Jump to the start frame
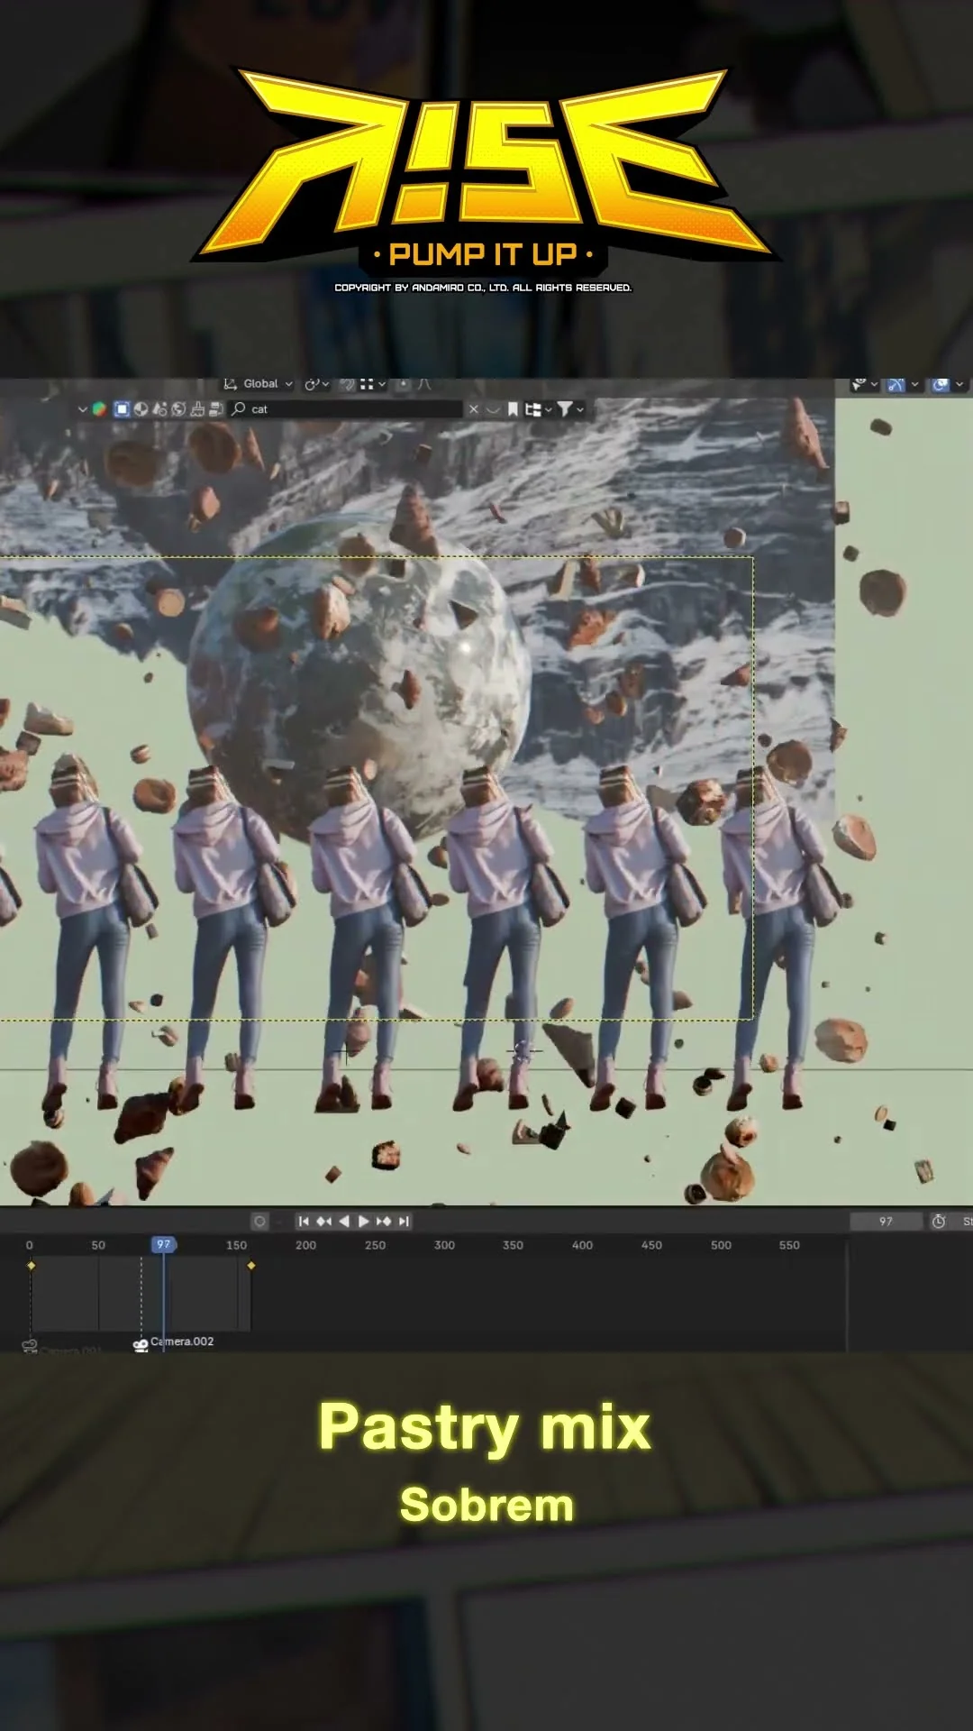 pyautogui.click(x=304, y=1221)
